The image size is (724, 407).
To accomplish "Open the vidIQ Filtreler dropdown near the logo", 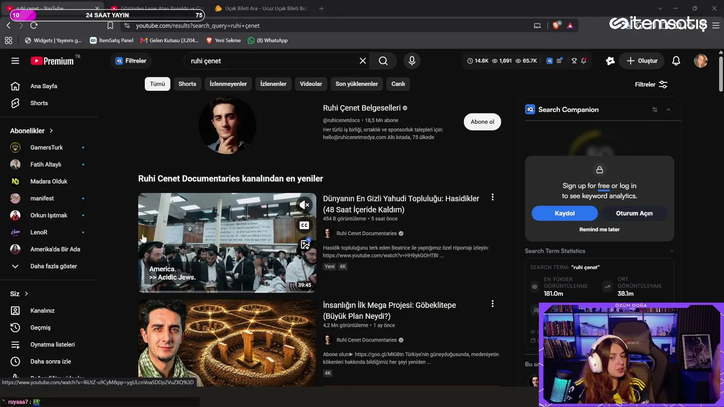I will coord(131,61).
